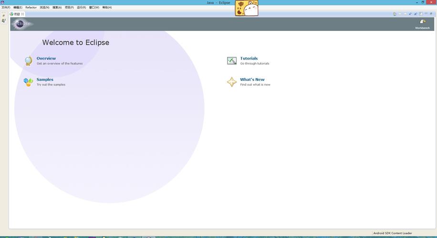Click 'Get an overview of the features' text
The image size is (437, 238).
tap(60, 63)
